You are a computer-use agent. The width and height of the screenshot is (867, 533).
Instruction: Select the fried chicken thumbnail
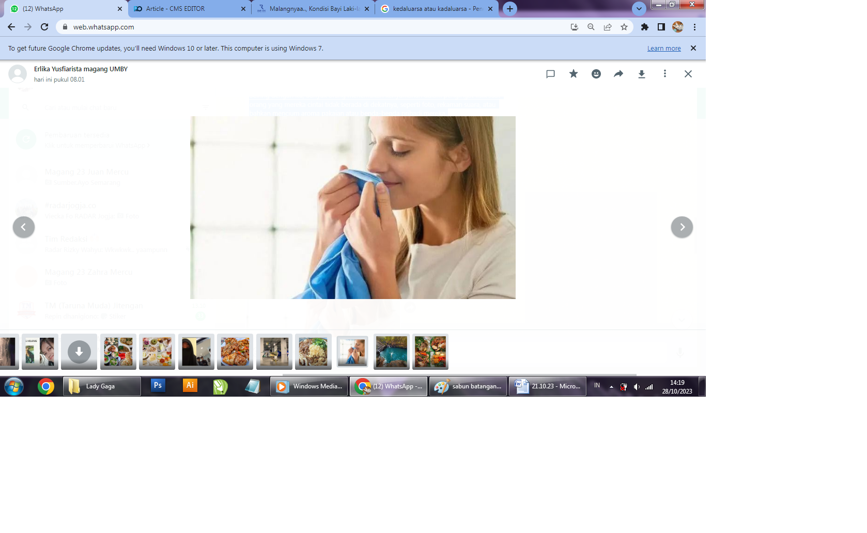click(235, 352)
